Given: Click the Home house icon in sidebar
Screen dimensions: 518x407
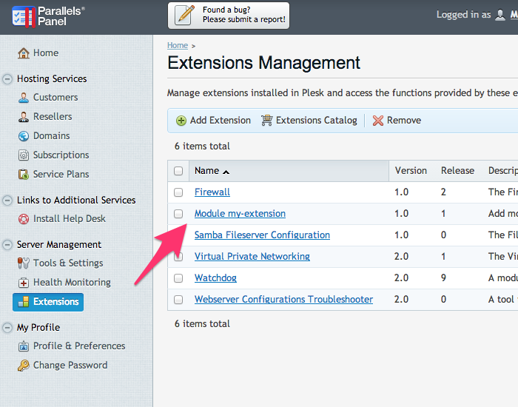Looking at the screenshot, I should point(24,53).
